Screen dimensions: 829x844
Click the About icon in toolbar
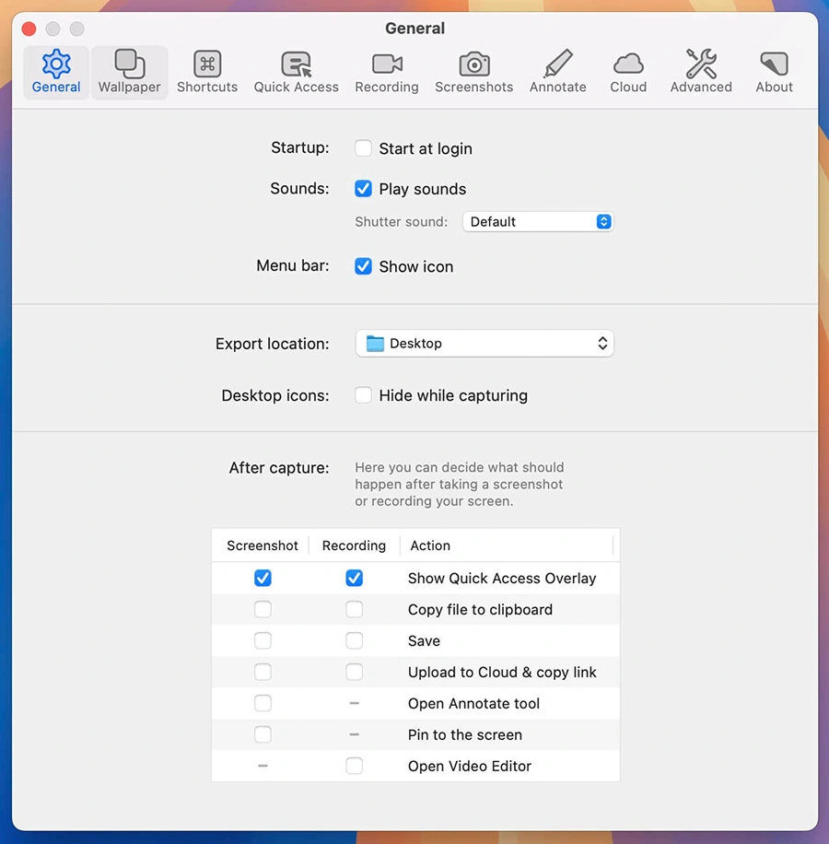(x=774, y=64)
